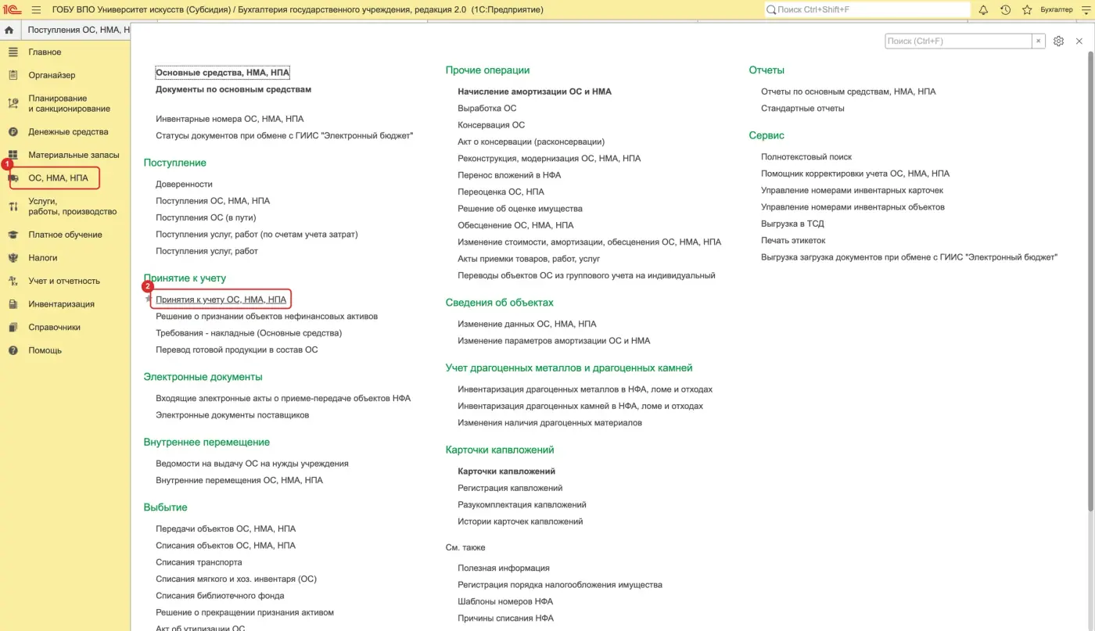
Task: Open Принятия к учету ОС, НМА, НПА
Action: click(221, 299)
